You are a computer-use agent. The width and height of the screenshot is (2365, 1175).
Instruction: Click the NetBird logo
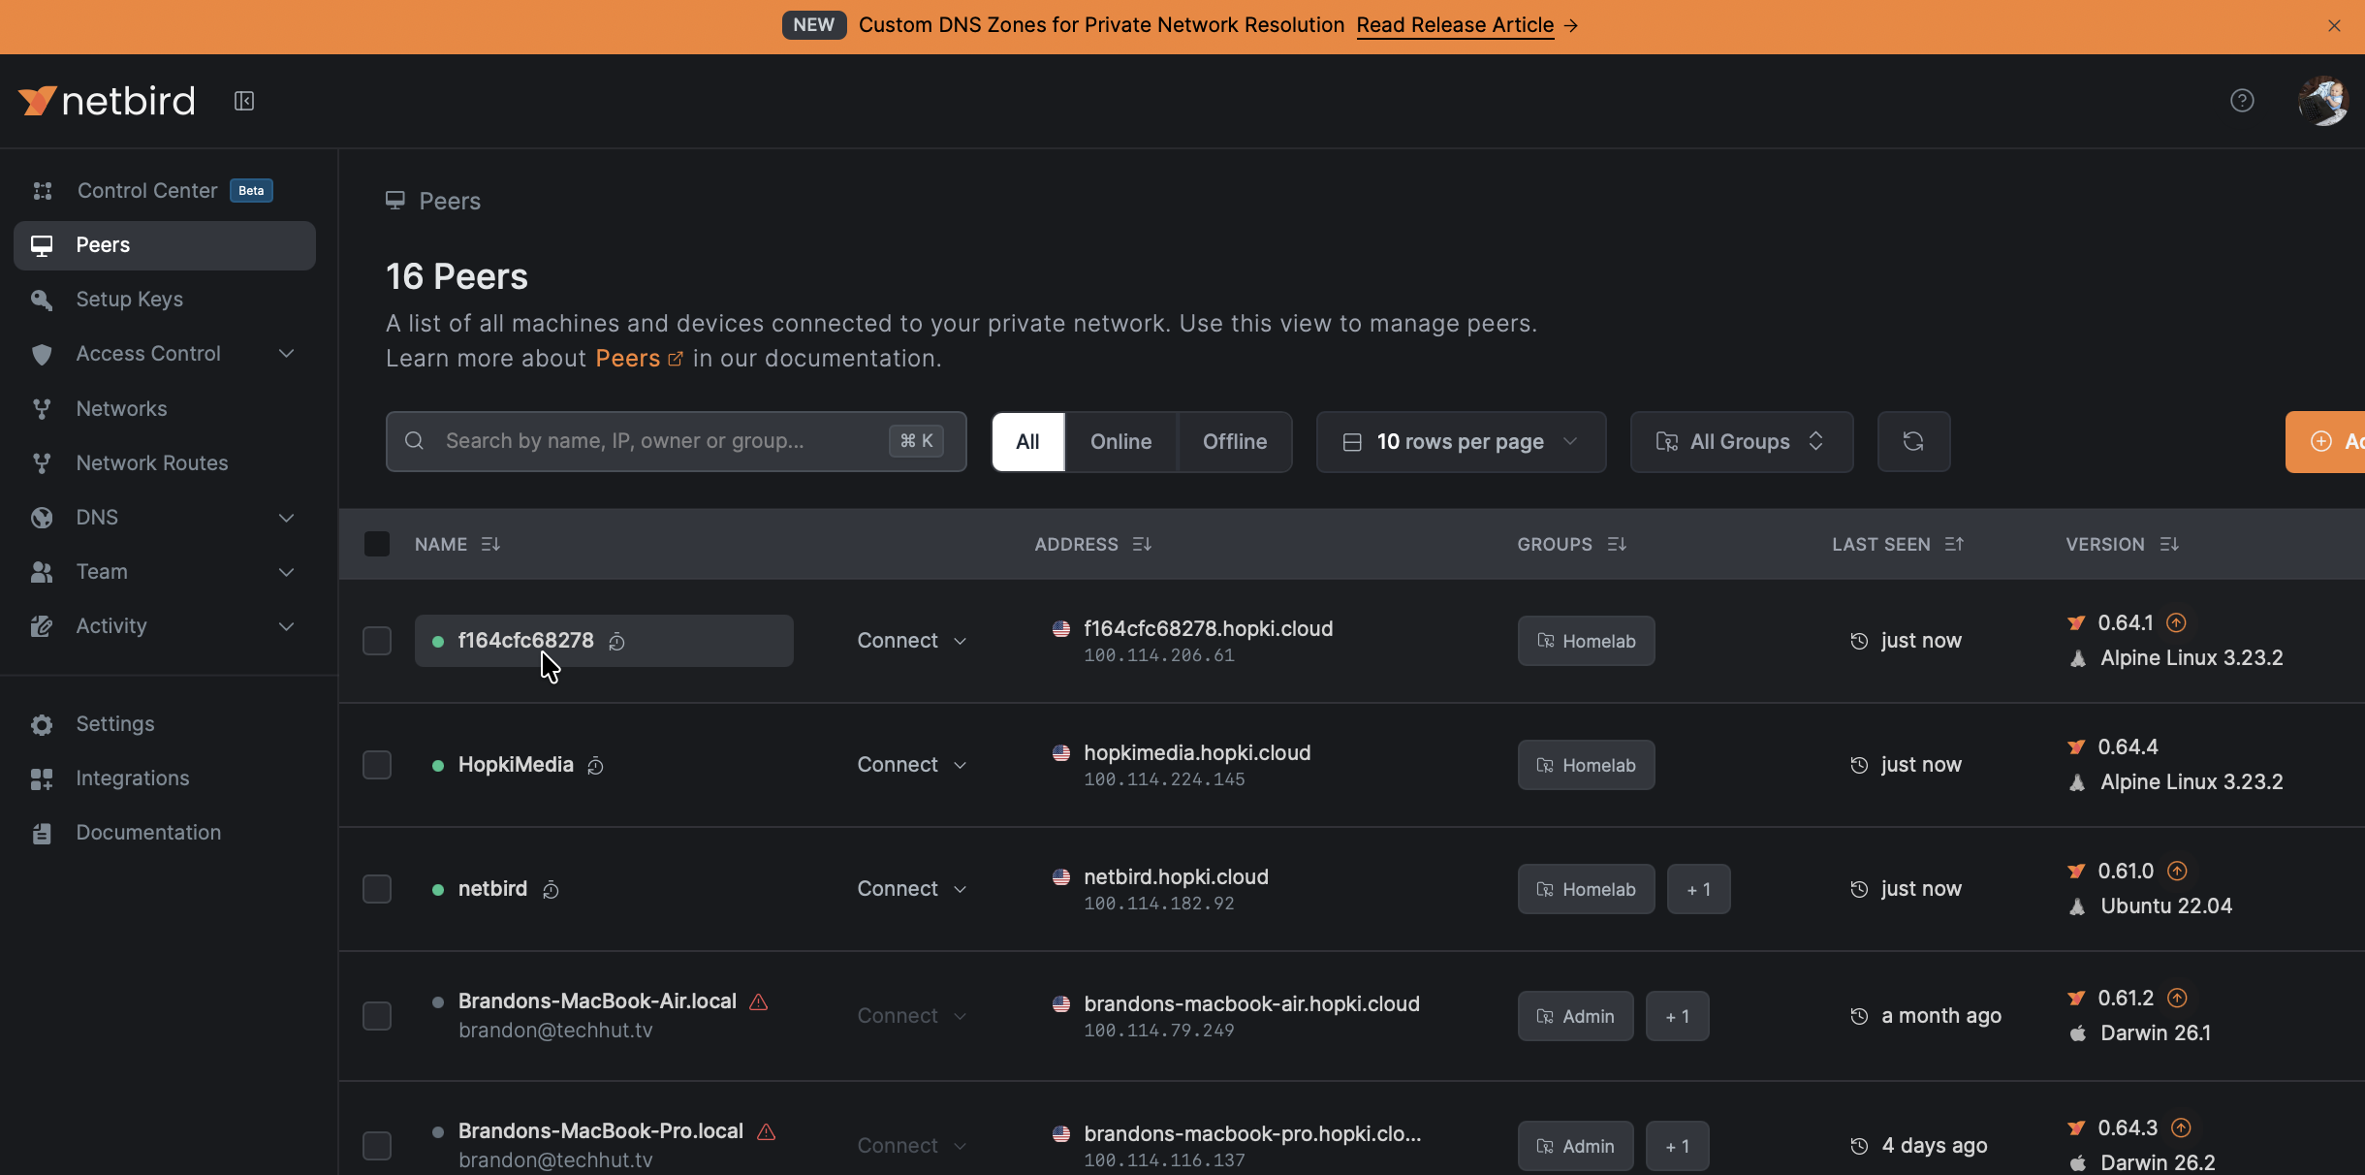pyautogui.click(x=105, y=100)
